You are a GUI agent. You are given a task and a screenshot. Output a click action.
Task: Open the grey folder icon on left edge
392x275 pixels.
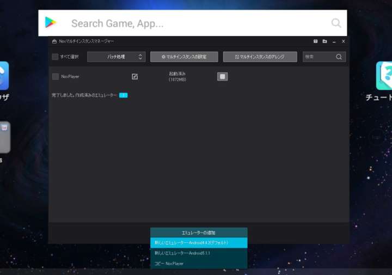pos(5,137)
